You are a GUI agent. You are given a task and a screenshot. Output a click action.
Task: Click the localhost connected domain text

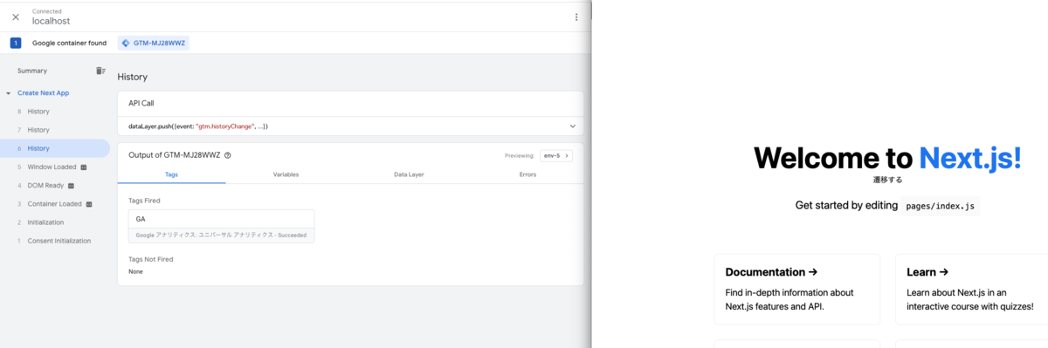[51, 21]
